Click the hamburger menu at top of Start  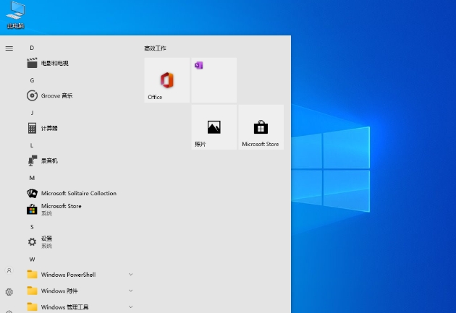pos(9,48)
